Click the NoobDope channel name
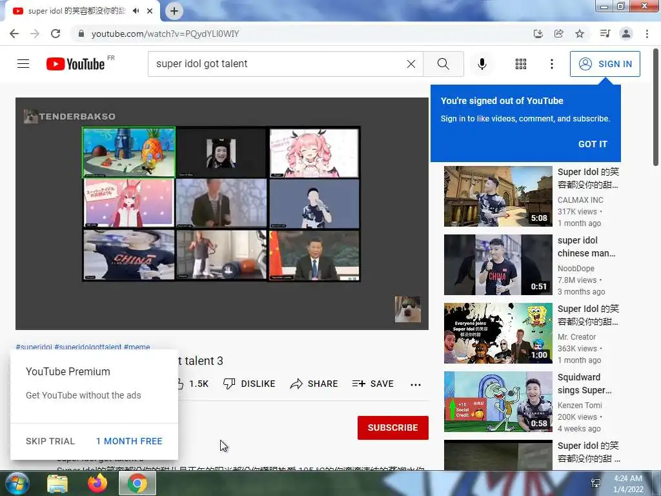The image size is (661, 496). (576, 269)
